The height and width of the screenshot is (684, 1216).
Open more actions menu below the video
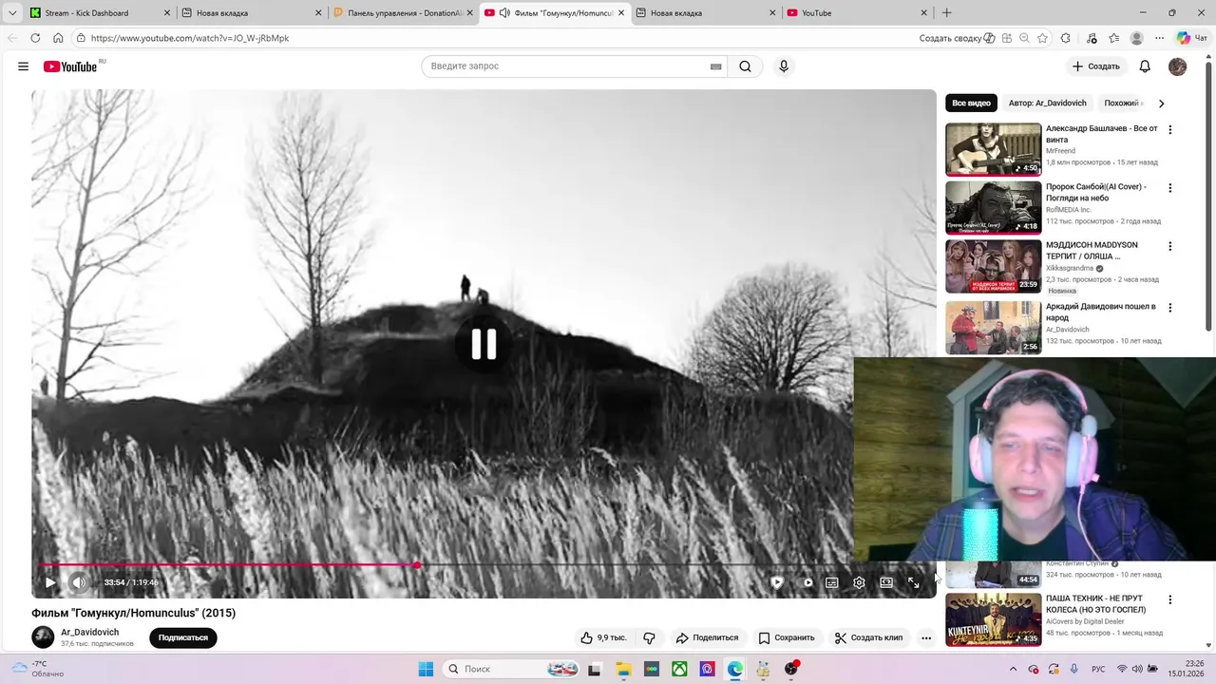pyautogui.click(x=926, y=637)
